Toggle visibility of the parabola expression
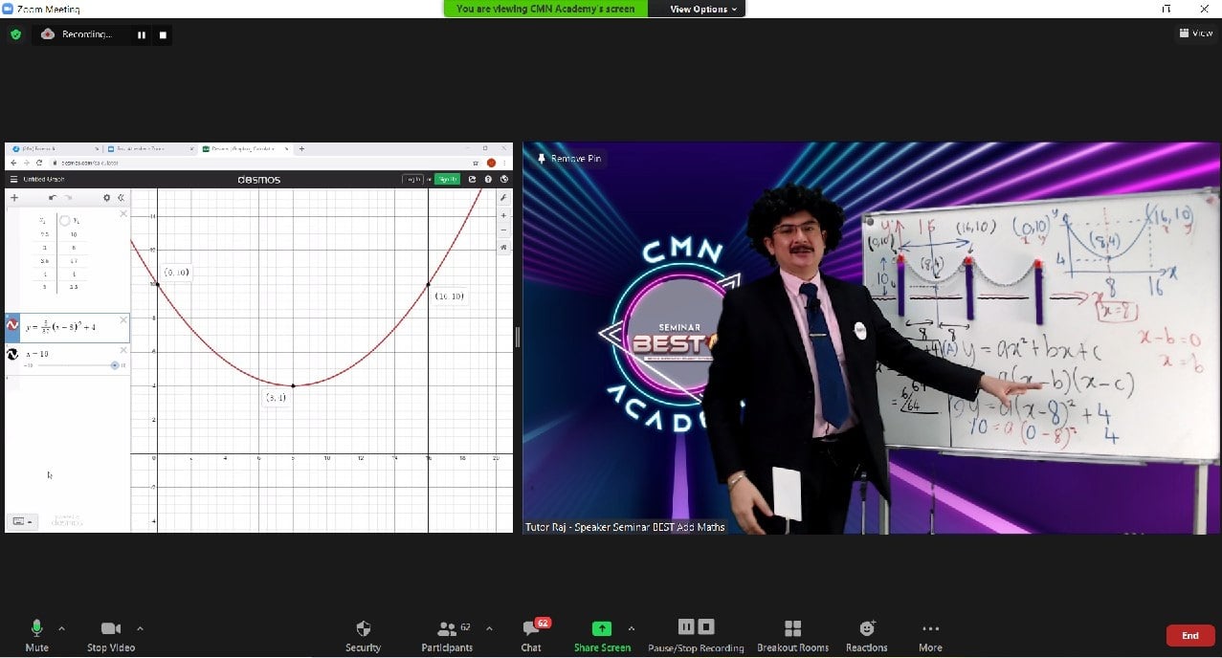The height and width of the screenshot is (658, 1222). (x=13, y=326)
